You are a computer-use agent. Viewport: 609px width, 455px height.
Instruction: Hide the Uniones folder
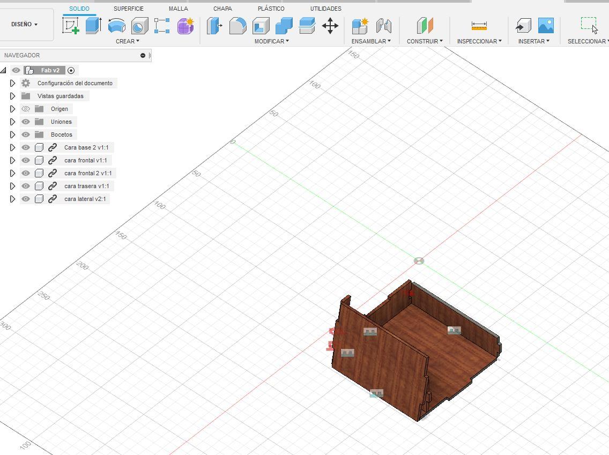[x=26, y=122]
